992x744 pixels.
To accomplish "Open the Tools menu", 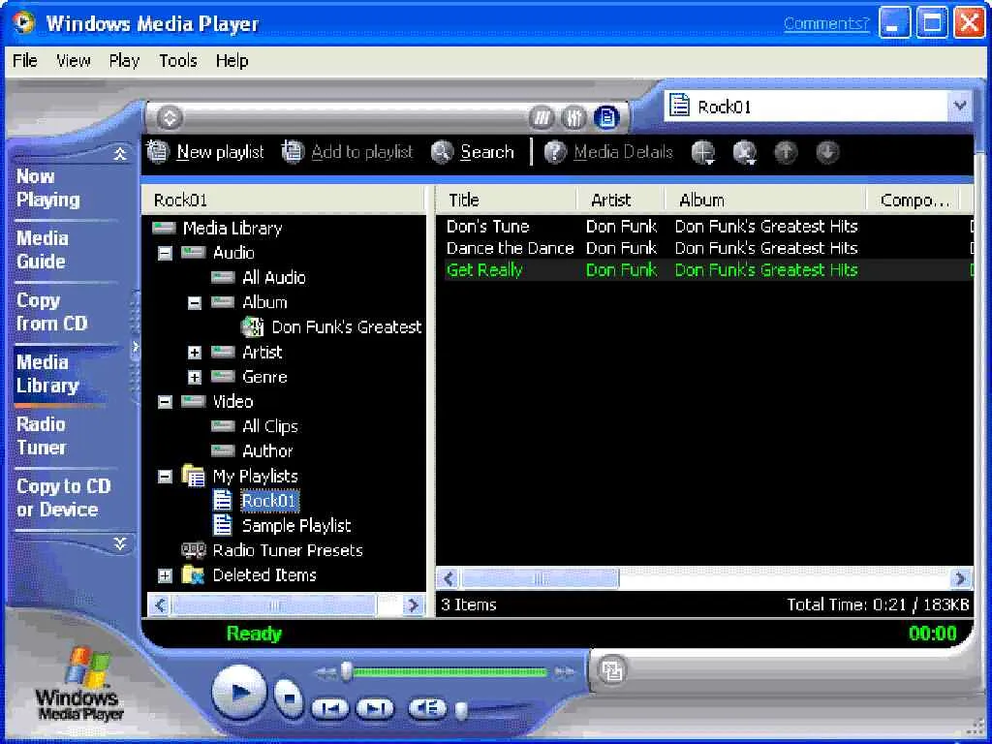I will 178,61.
